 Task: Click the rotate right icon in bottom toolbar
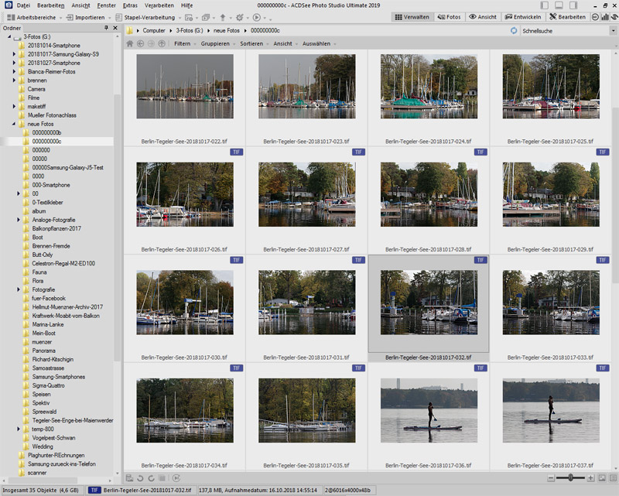point(151,478)
